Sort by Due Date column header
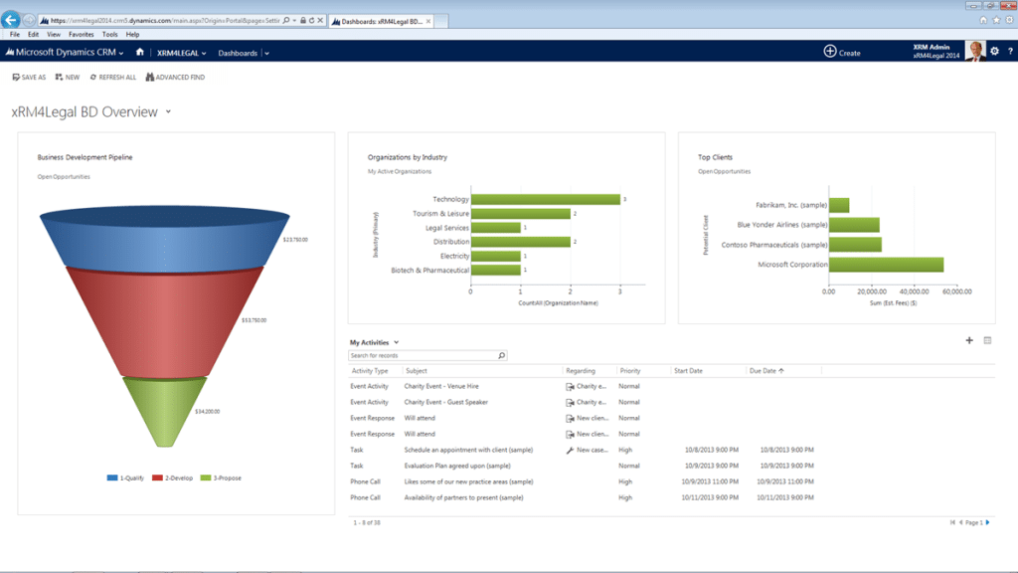This screenshot has height=573, width=1018. 766,371
